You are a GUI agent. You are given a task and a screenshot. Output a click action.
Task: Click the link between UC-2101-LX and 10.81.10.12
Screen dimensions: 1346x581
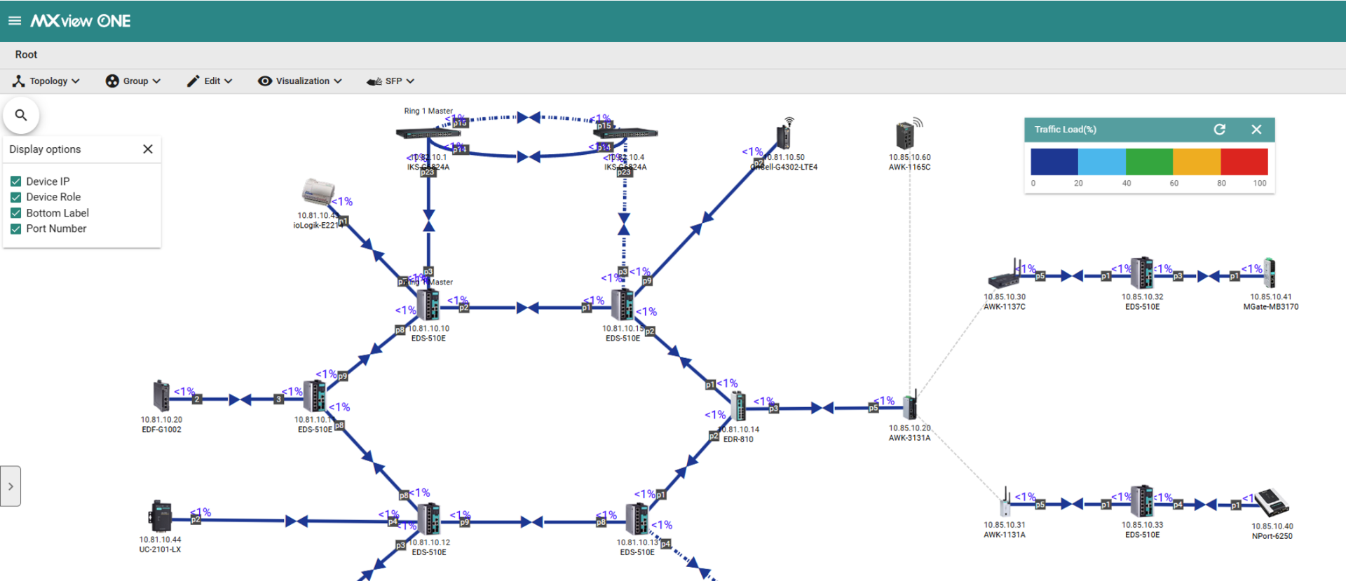coord(294,521)
